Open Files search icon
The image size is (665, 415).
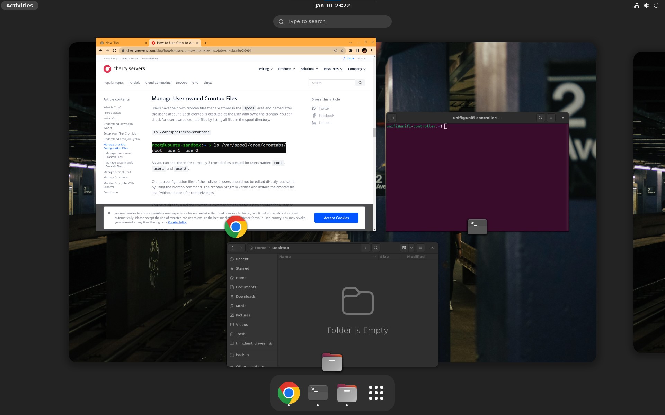(x=376, y=248)
